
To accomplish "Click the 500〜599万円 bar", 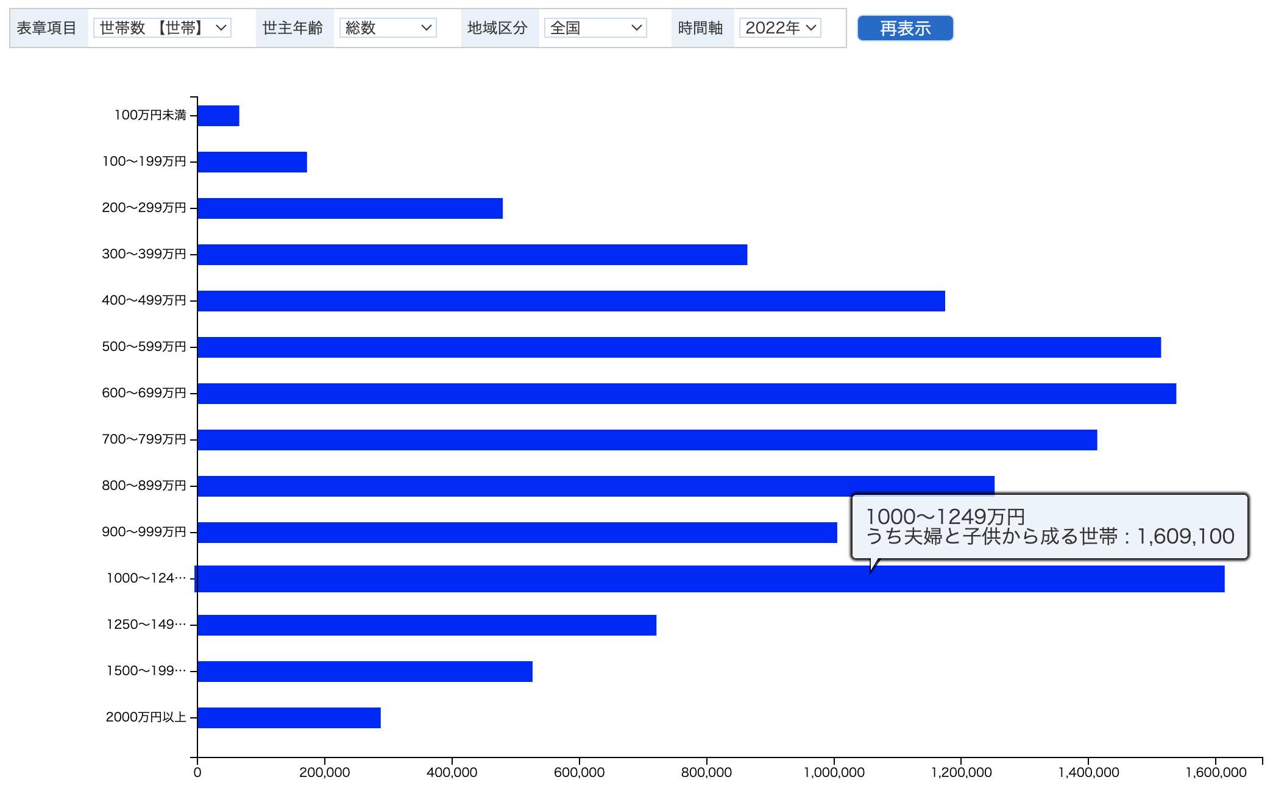I will click(679, 347).
